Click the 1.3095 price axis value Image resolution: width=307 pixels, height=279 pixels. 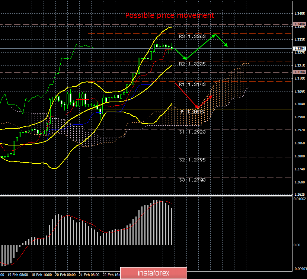[300, 92]
